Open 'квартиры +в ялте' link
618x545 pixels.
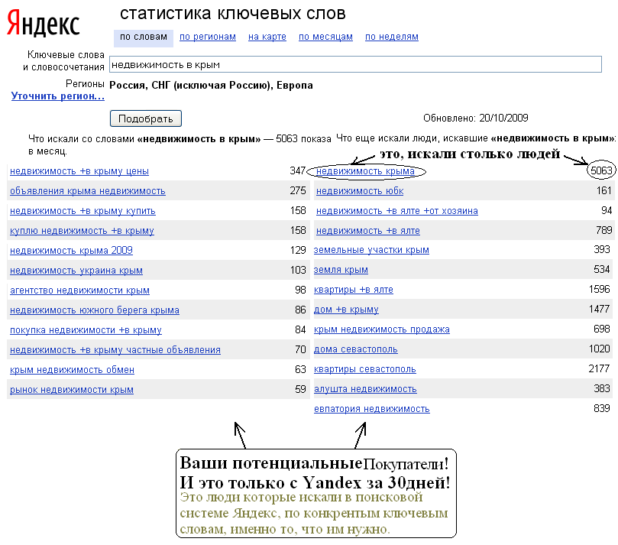[x=354, y=290]
